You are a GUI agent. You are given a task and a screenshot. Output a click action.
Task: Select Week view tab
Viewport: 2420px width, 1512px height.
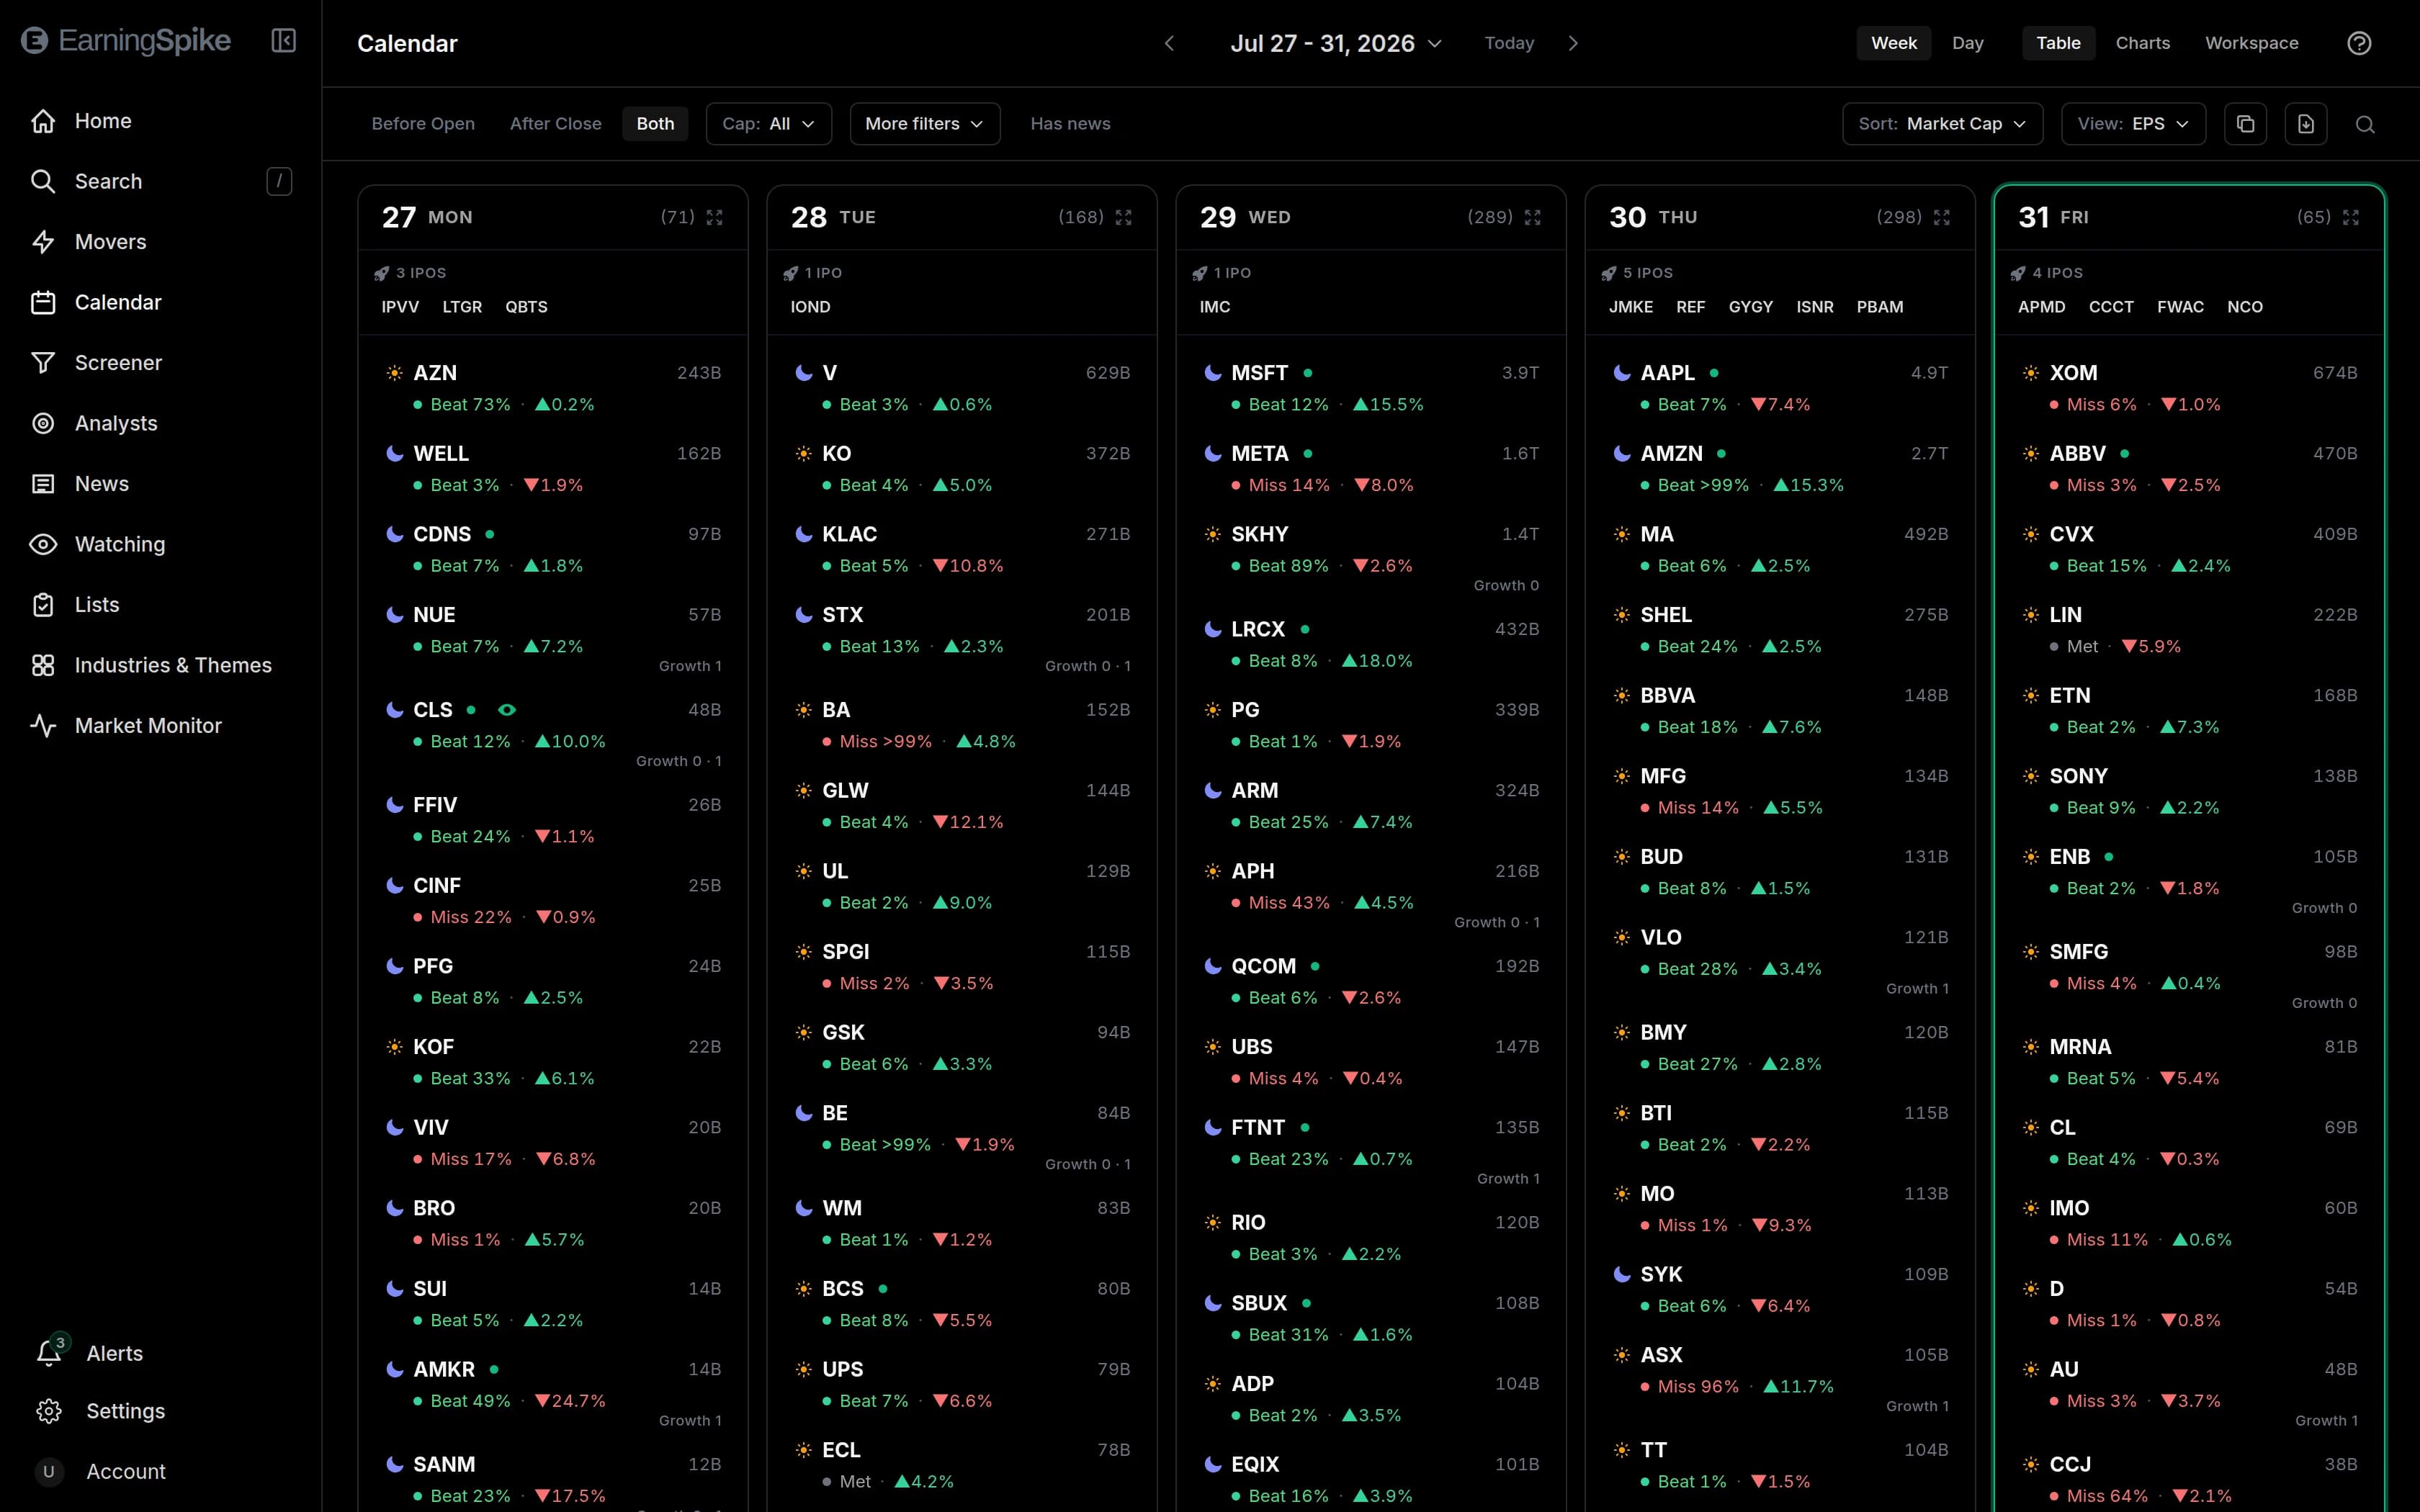point(1894,43)
